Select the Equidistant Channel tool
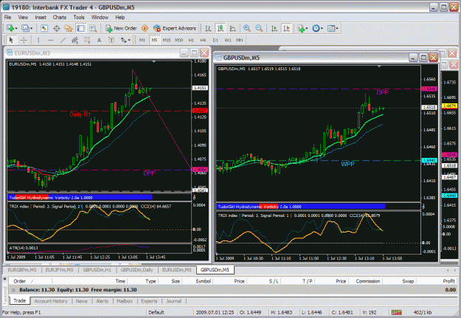 coord(75,40)
